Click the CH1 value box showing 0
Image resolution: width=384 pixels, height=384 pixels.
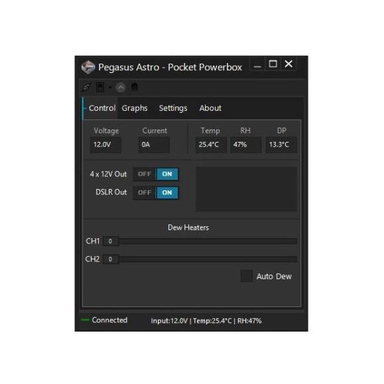(111, 241)
